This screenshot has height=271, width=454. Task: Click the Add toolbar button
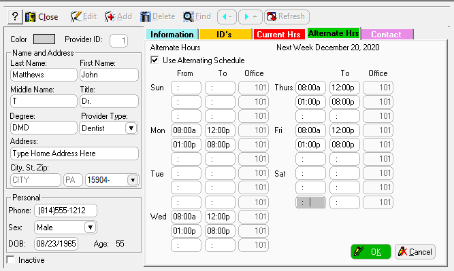(x=118, y=16)
